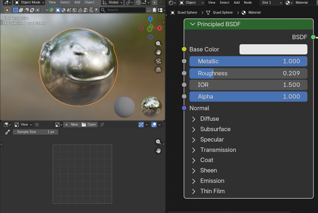
Task: Choose the intersect-selection mode icon
Action: tap(37, 10)
